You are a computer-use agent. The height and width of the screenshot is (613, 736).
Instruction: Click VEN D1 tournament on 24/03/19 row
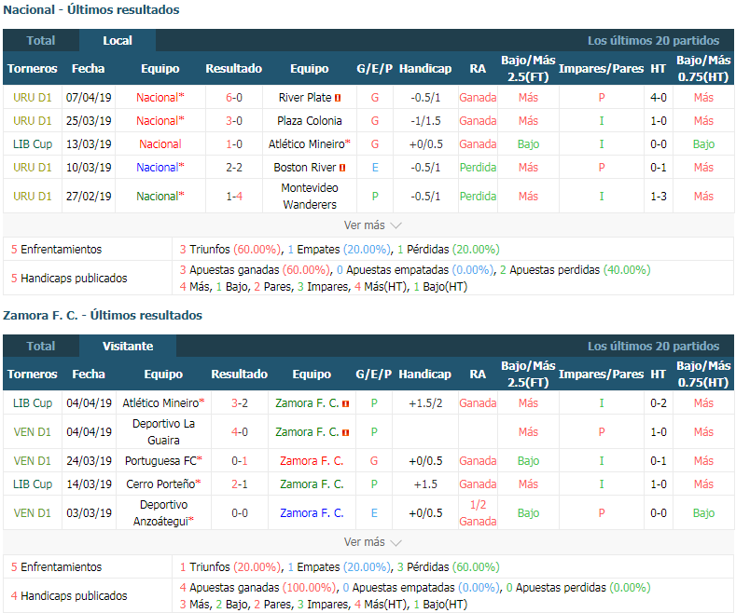coord(33,461)
